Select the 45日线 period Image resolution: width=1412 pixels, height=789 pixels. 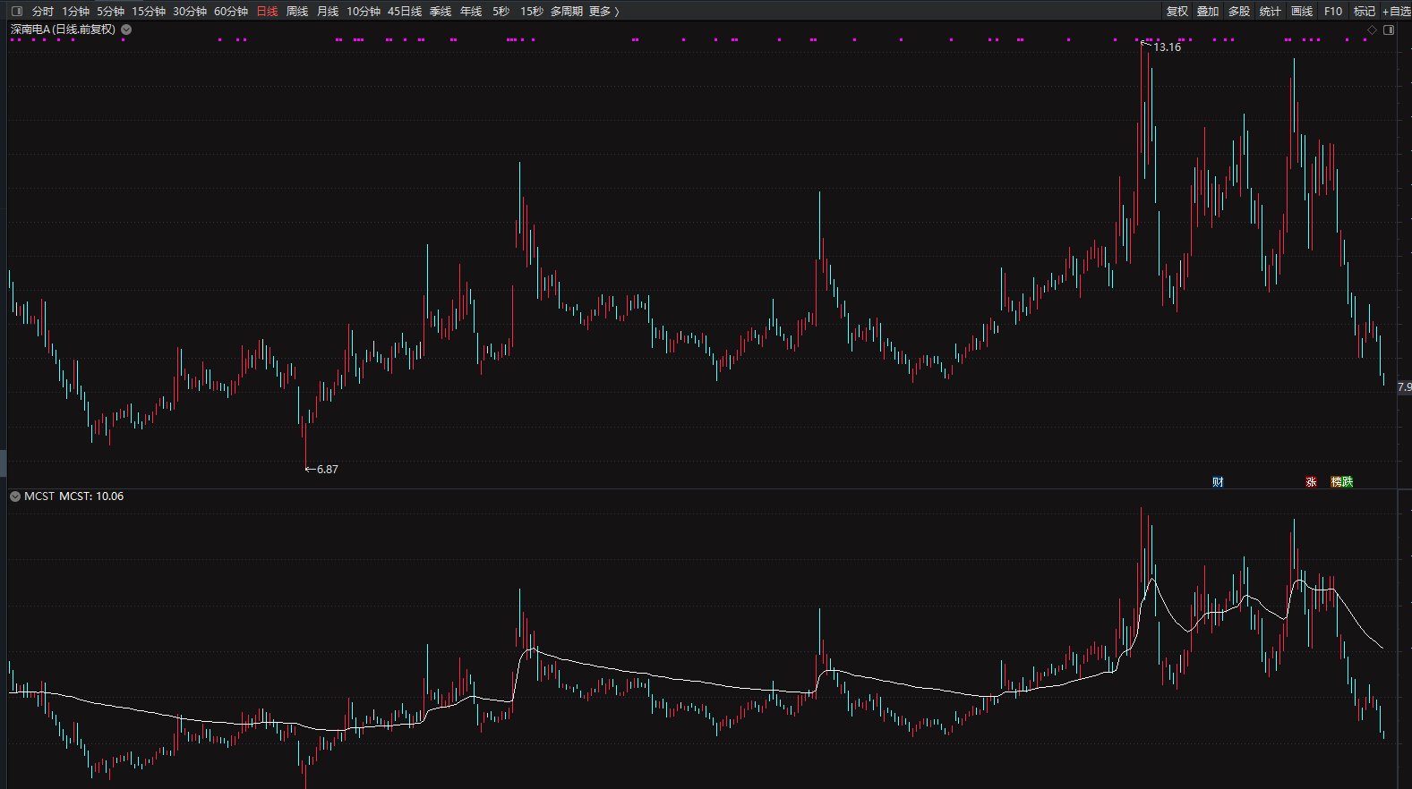[x=405, y=12]
